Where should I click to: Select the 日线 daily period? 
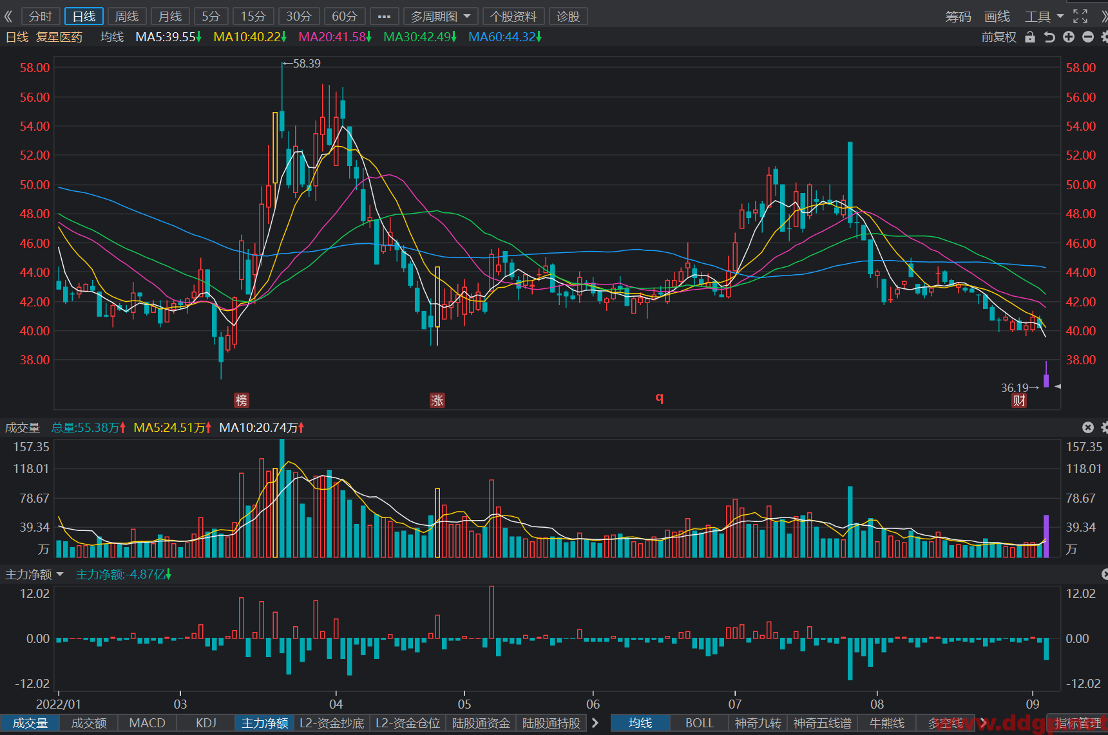point(84,16)
